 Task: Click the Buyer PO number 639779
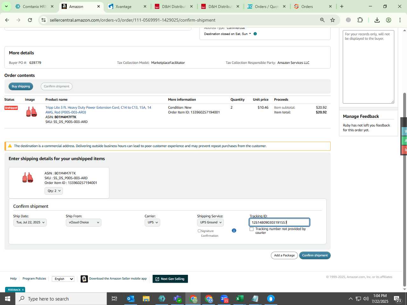pyautogui.click(x=35, y=63)
